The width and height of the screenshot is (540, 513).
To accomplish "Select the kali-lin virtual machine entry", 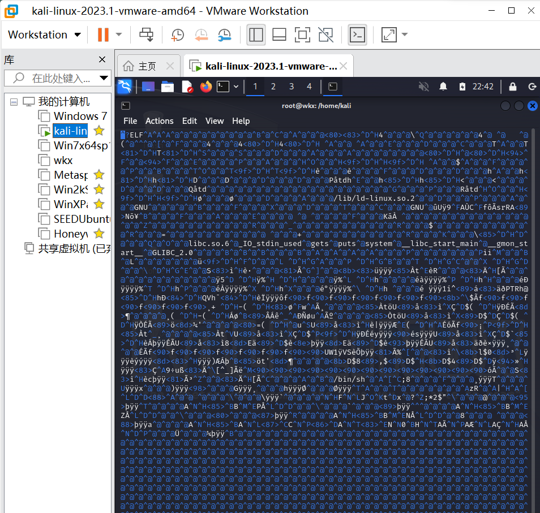I will pyautogui.click(x=70, y=131).
